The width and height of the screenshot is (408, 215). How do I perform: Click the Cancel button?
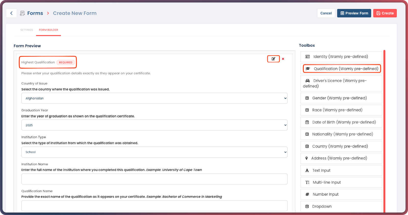(x=326, y=13)
